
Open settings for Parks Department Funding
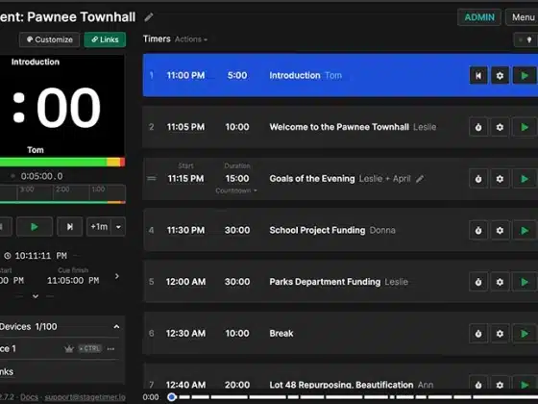(500, 282)
